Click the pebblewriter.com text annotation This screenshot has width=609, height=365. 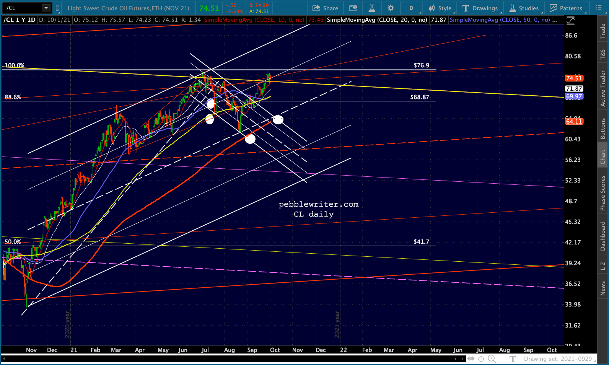tap(319, 204)
